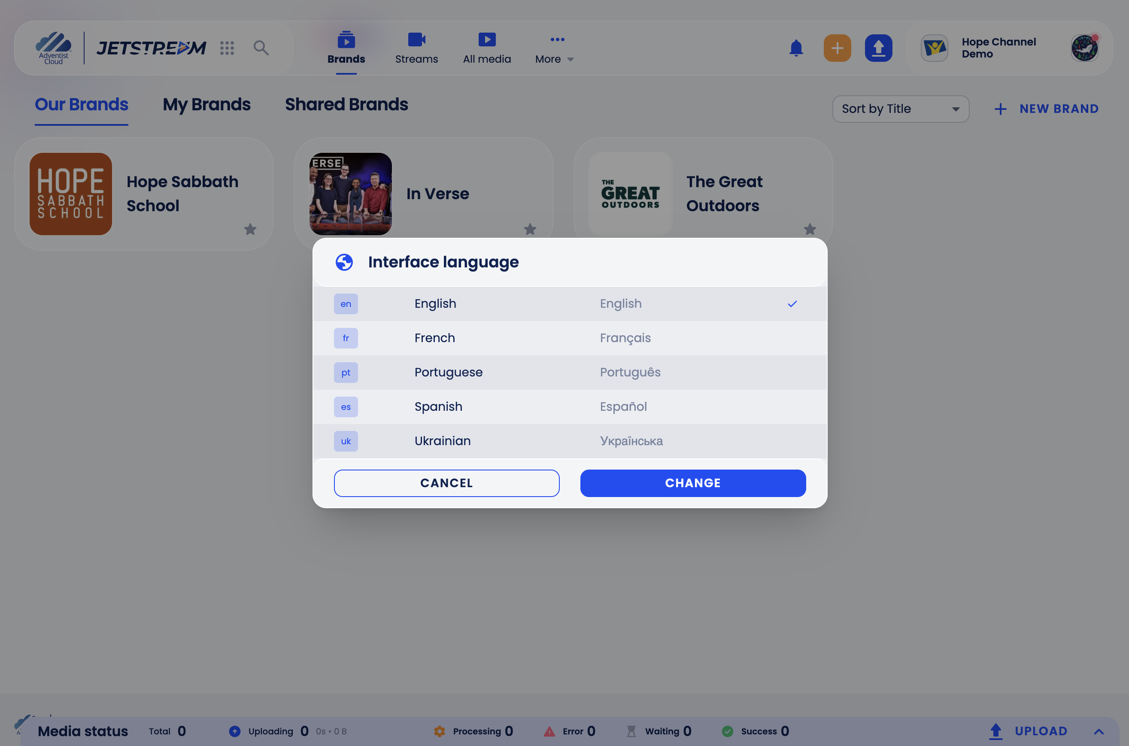Image resolution: width=1129 pixels, height=746 pixels.
Task: Click the Uploading status icon
Action: (x=234, y=731)
